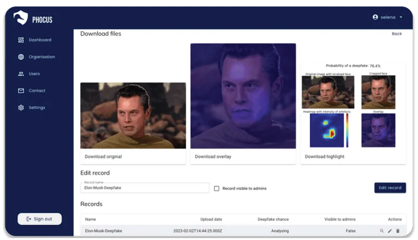The height and width of the screenshot is (240, 418).
Task: Open the Settings gear icon
Action: pyautogui.click(x=21, y=108)
